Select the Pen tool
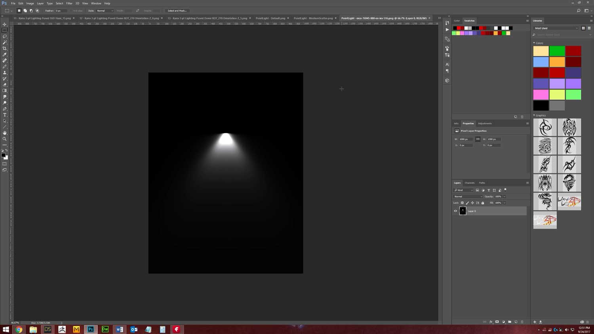This screenshot has width=594, height=334. click(5, 109)
